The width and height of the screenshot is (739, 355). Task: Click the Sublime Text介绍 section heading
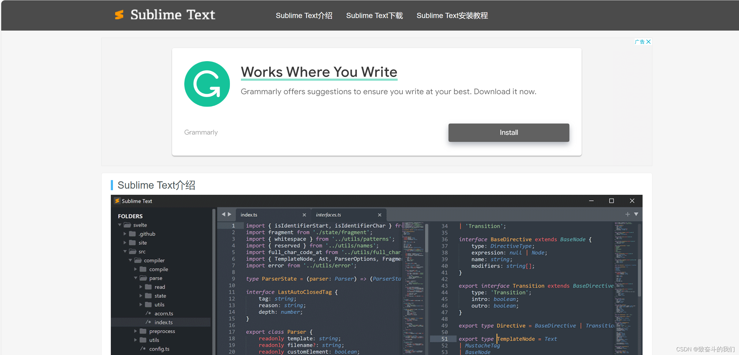coord(156,185)
